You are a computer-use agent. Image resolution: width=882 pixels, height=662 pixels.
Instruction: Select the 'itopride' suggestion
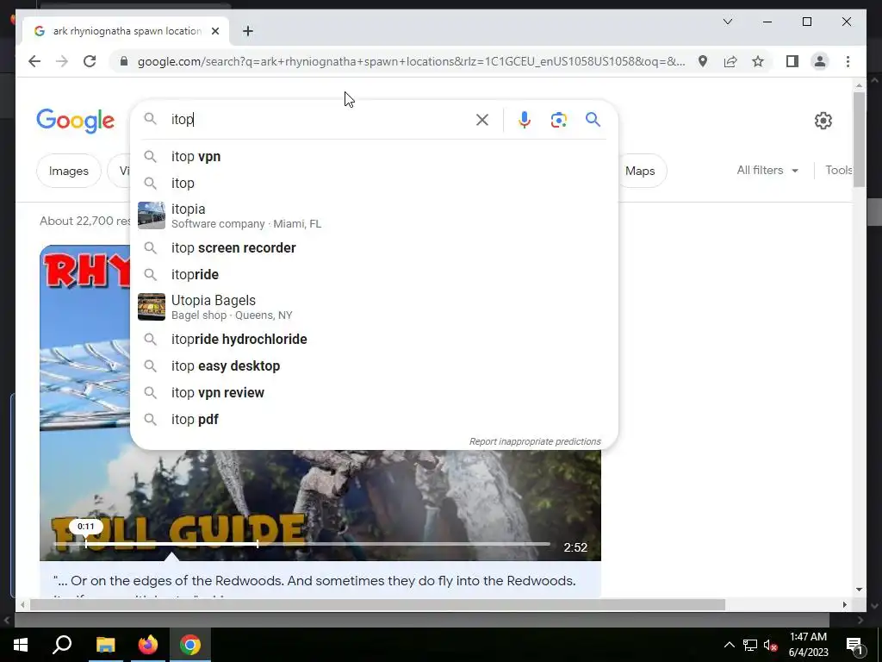coord(374,275)
